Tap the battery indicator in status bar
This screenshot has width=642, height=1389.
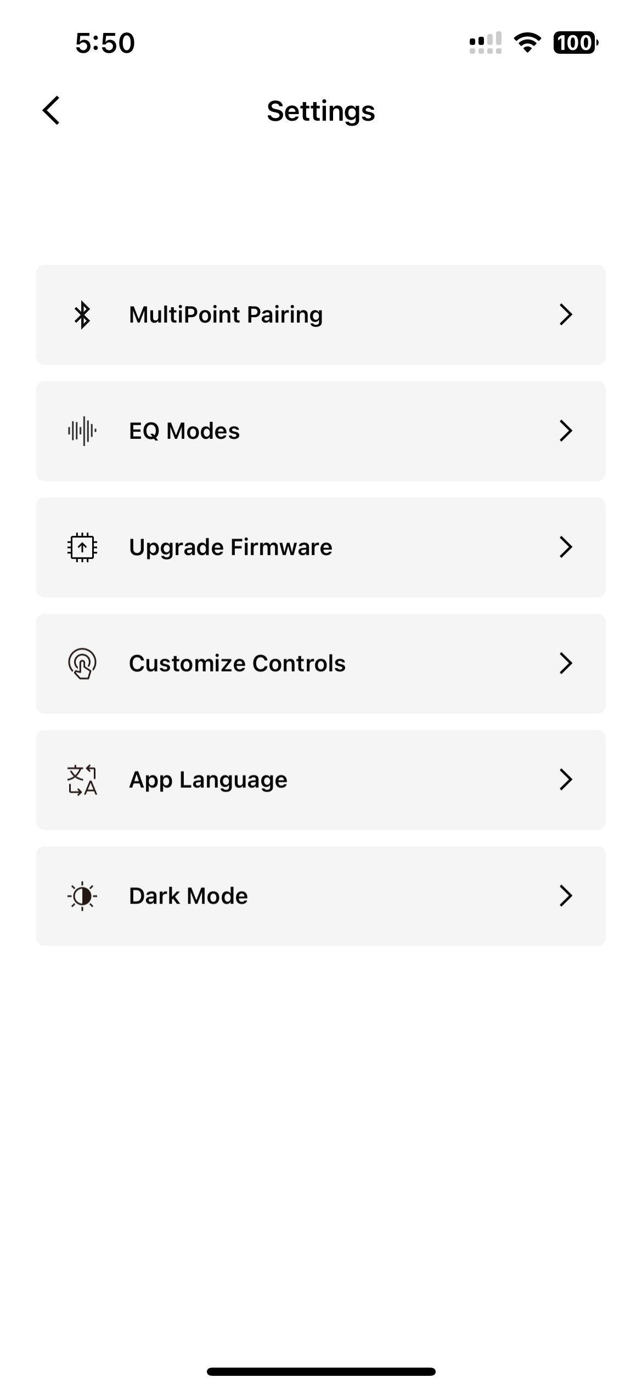[575, 43]
